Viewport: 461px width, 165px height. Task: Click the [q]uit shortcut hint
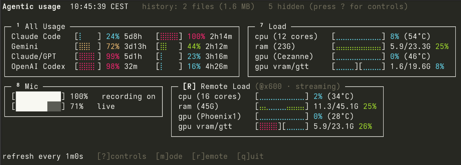(250, 157)
